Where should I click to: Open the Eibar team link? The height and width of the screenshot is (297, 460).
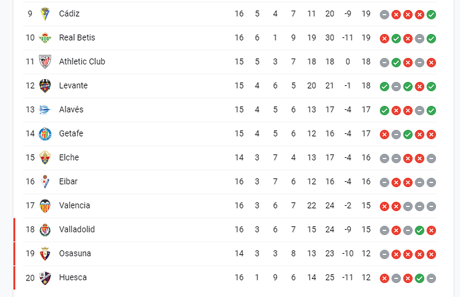(68, 182)
